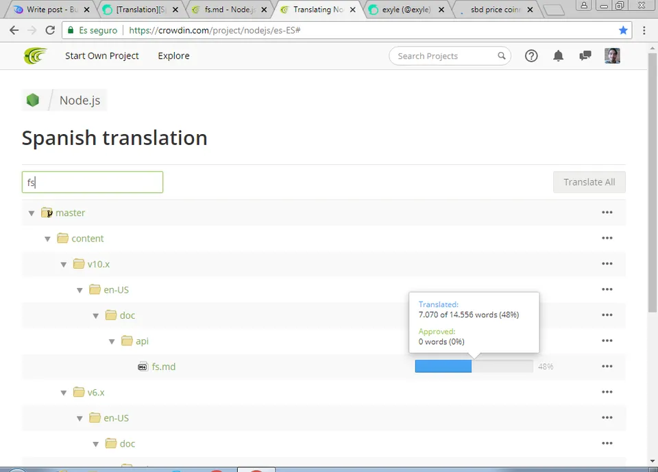Collapse the content folder
This screenshot has width=658, height=472.
pyautogui.click(x=47, y=239)
